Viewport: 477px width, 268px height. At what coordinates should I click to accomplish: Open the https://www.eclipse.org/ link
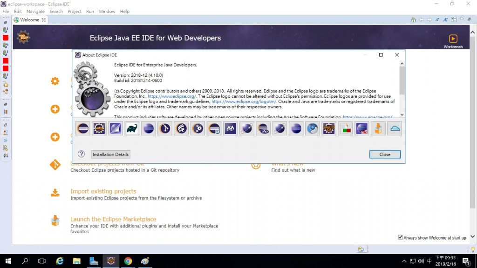(172, 96)
